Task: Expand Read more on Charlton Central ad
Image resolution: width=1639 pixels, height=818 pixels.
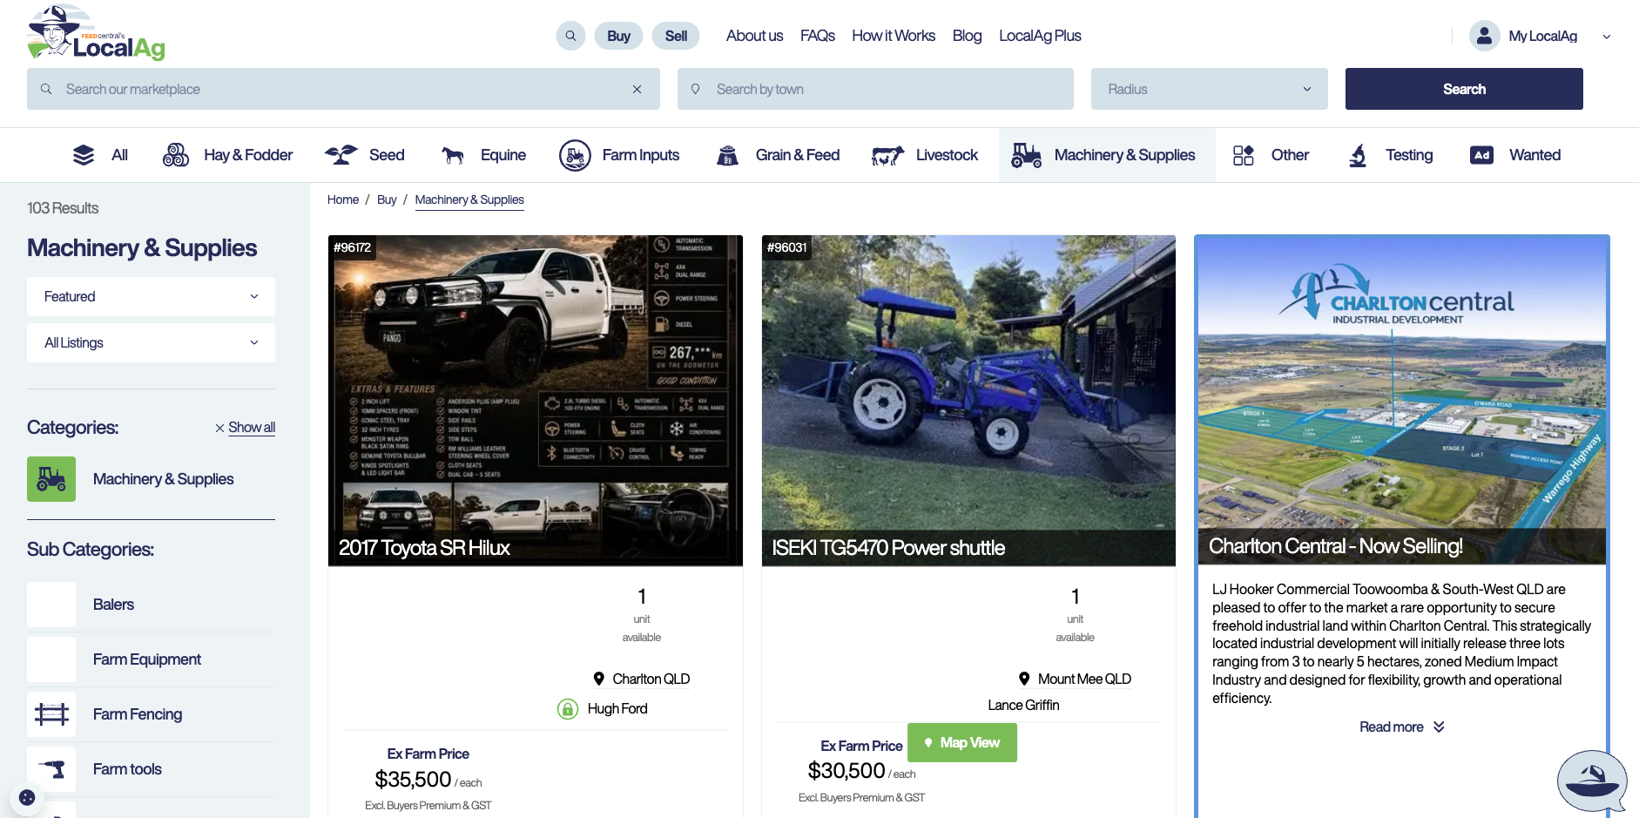Action: [1401, 727]
